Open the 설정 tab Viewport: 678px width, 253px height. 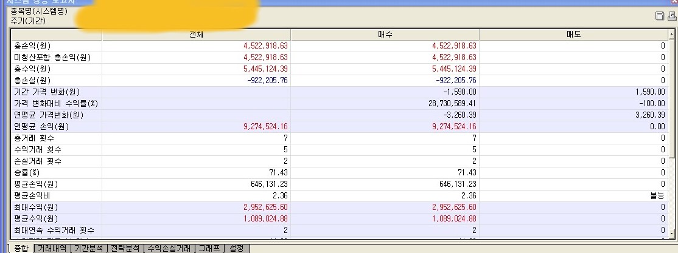click(236, 248)
